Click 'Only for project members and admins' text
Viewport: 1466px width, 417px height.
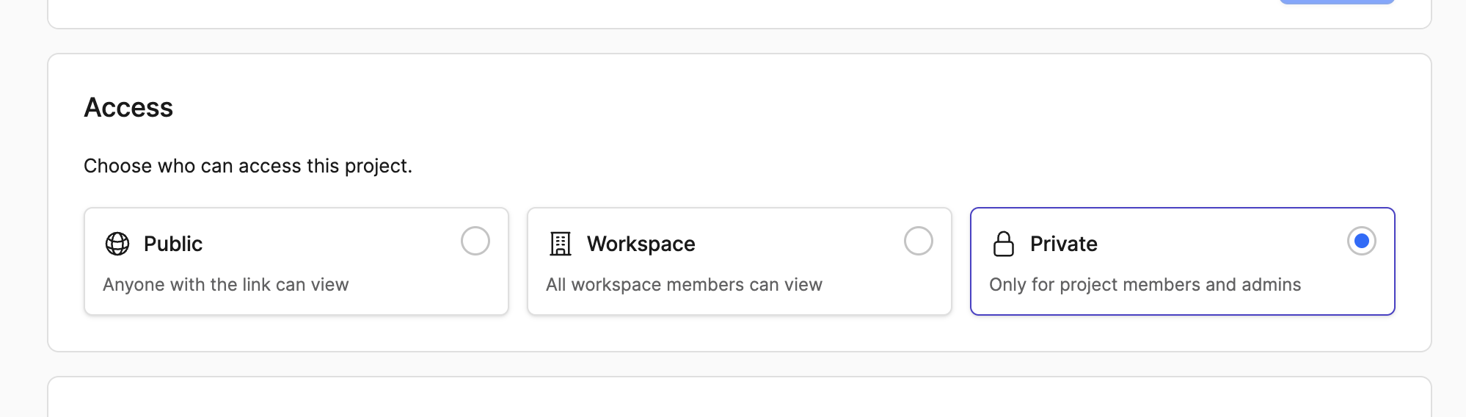click(1145, 285)
